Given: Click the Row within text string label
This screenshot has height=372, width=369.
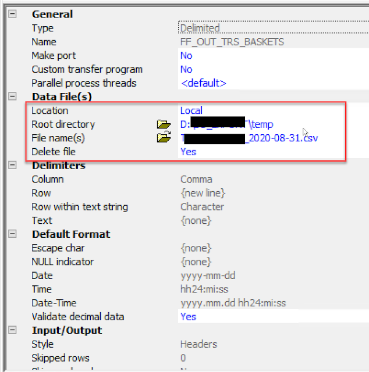Looking at the screenshot, I should click(80, 207).
